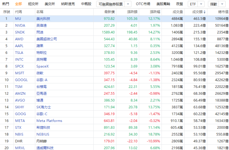The height and width of the screenshot is (150, 229).
Task: Click the 成交量 column header
Action: (x=178, y=12)
